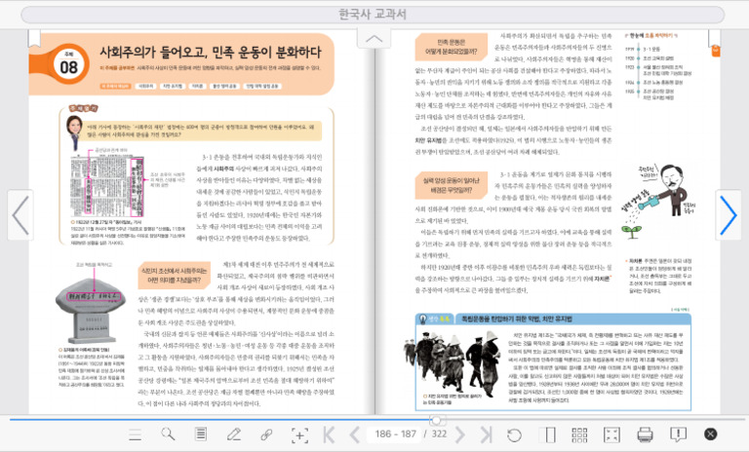The width and height of the screenshot is (749, 452).
Task: Switch to single page view
Action: [550, 434]
